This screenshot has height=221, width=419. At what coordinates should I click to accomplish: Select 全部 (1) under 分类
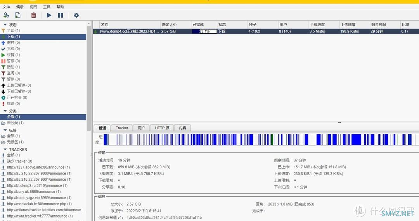pyautogui.click(x=43, y=117)
